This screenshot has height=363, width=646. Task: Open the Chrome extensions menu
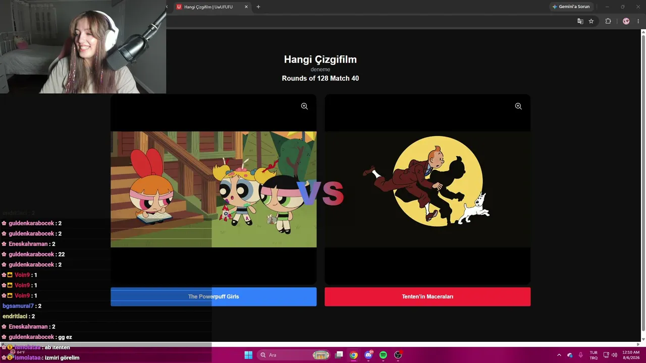point(608,21)
